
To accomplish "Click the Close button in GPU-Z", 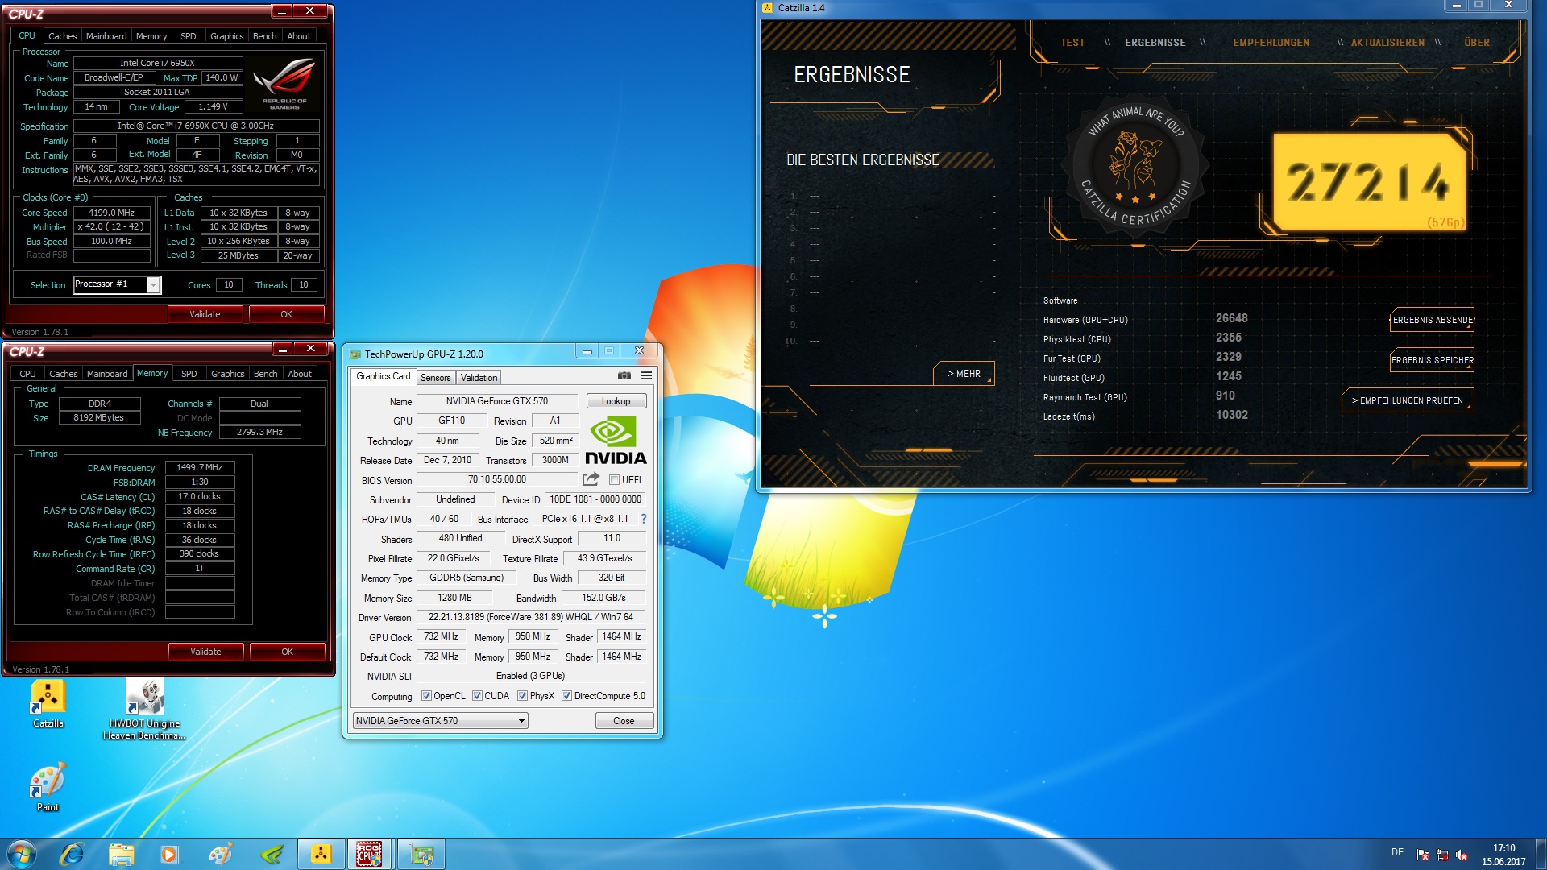I will click(x=624, y=721).
